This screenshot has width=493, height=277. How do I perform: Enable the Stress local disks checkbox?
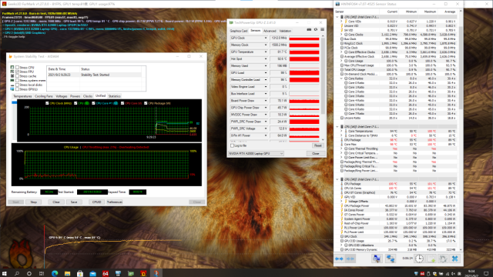pos(17,85)
